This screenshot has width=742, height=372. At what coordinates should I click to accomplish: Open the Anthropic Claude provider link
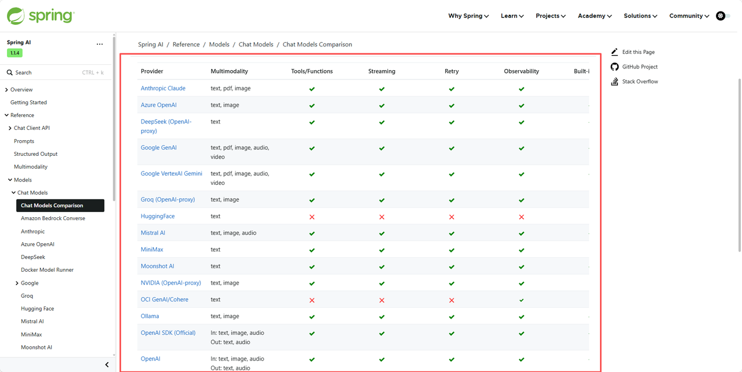point(163,89)
